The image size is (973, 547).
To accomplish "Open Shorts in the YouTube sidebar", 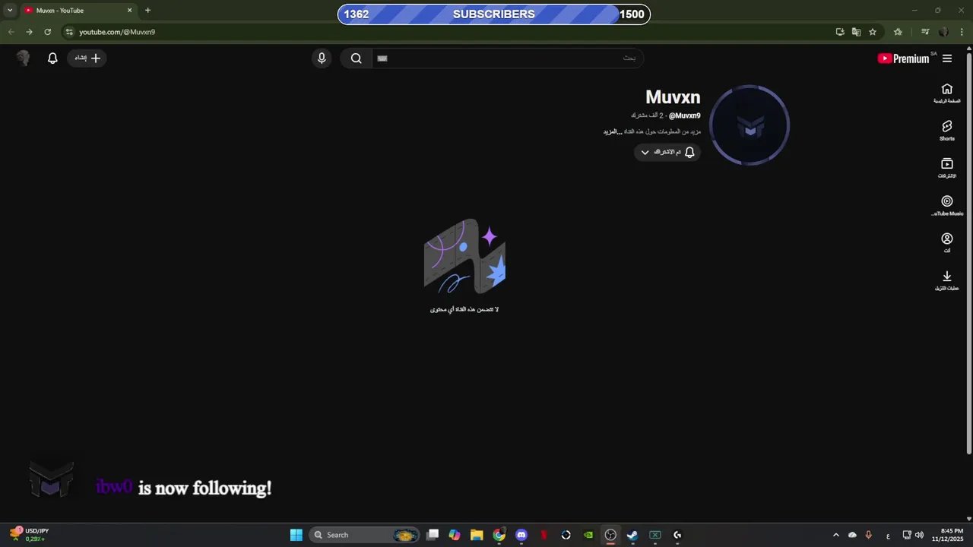I will tap(946, 131).
